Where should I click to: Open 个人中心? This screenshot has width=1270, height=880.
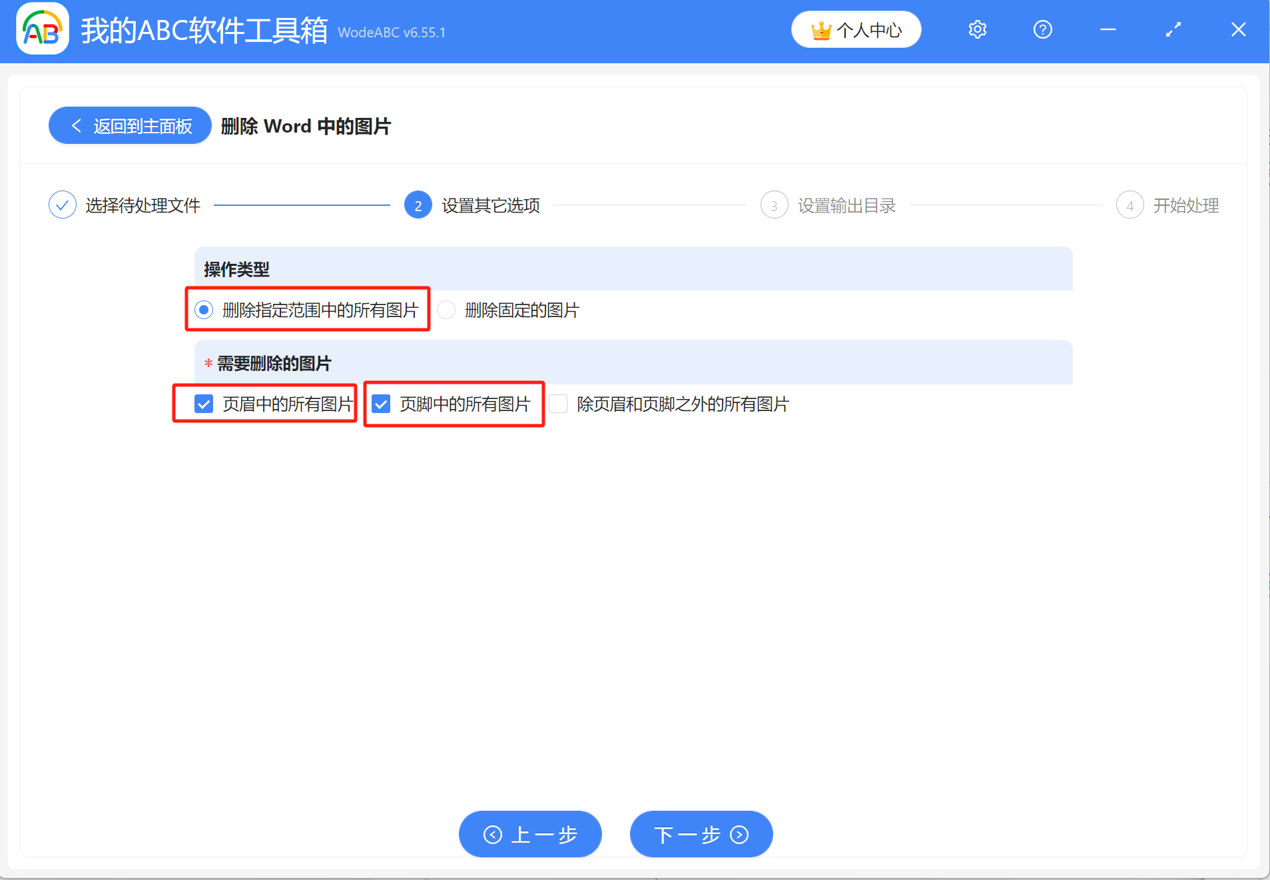click(856, 29)
